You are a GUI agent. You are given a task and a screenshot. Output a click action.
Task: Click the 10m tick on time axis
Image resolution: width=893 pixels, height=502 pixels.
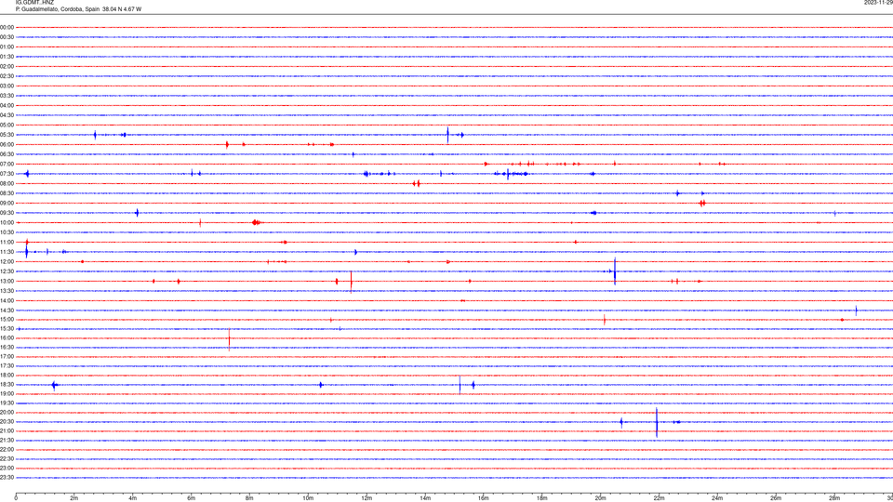click(x=308, y=498)
